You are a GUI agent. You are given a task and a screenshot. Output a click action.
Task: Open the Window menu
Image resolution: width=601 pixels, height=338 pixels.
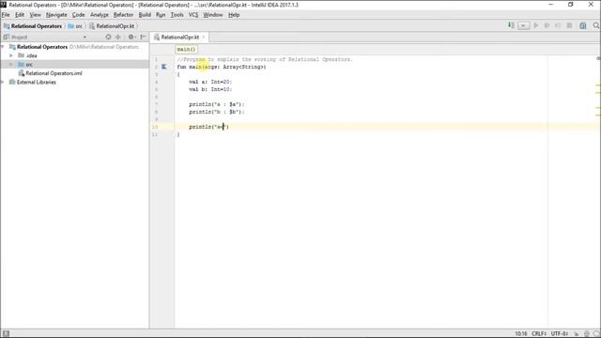pyautogui.click(x=213, y=15)
